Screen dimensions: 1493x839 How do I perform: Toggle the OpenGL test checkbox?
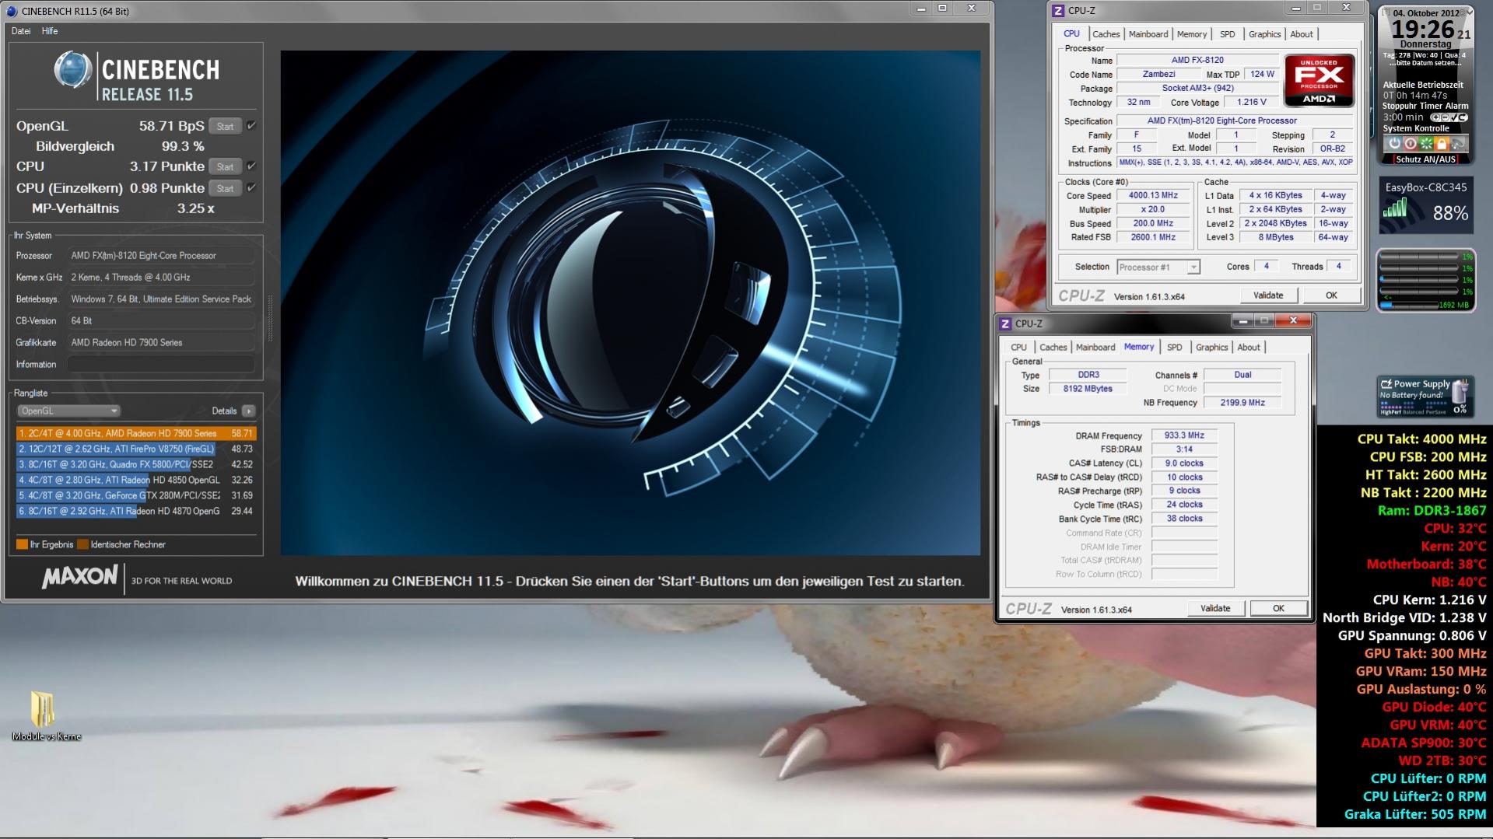(251, 125)
